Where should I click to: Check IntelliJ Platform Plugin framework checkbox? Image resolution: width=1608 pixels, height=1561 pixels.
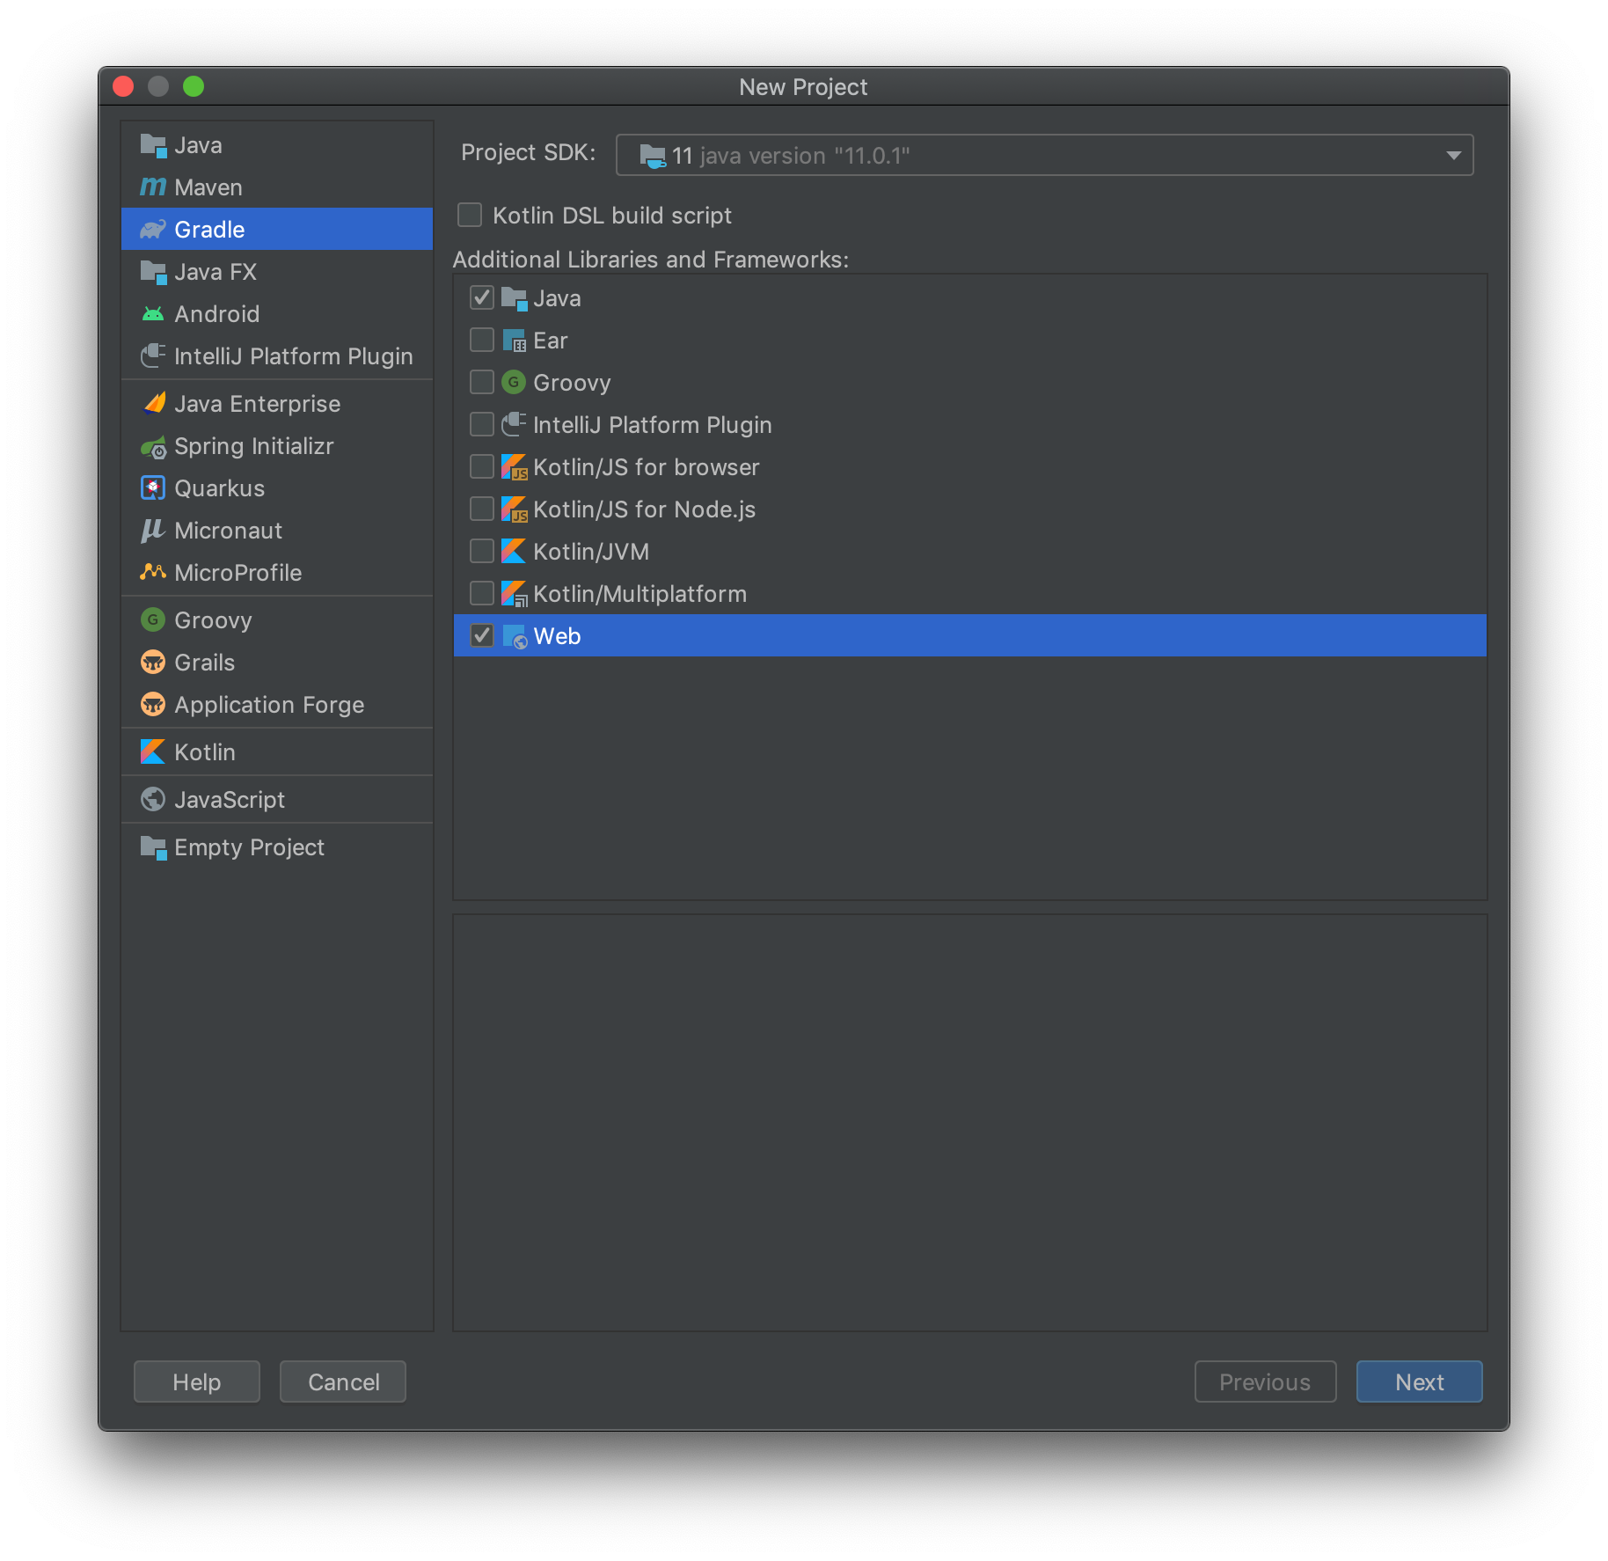click(482, 424)
